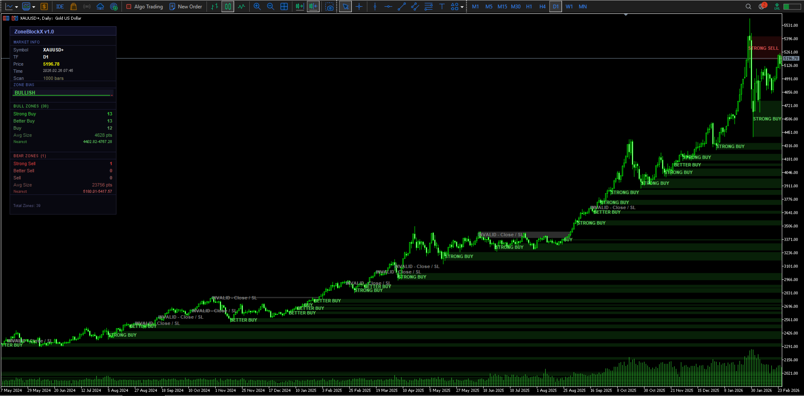The image size is (804, 396).
Task: Switch to M5 timeframe
Action: (489, 7)
